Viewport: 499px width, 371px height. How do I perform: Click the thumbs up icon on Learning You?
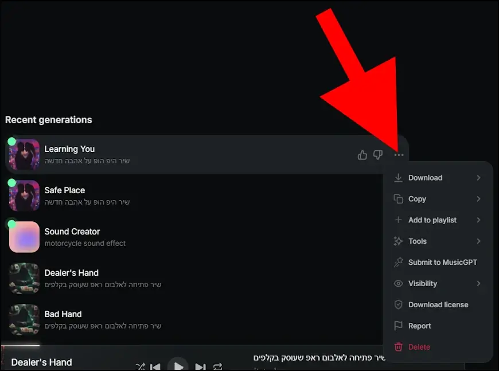362,155
